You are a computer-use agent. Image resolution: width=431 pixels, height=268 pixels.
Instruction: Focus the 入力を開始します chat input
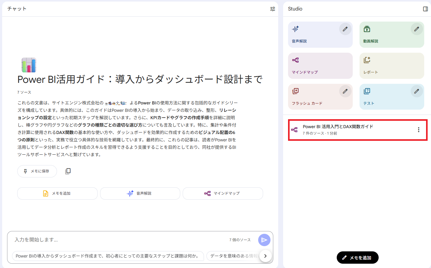117,240
